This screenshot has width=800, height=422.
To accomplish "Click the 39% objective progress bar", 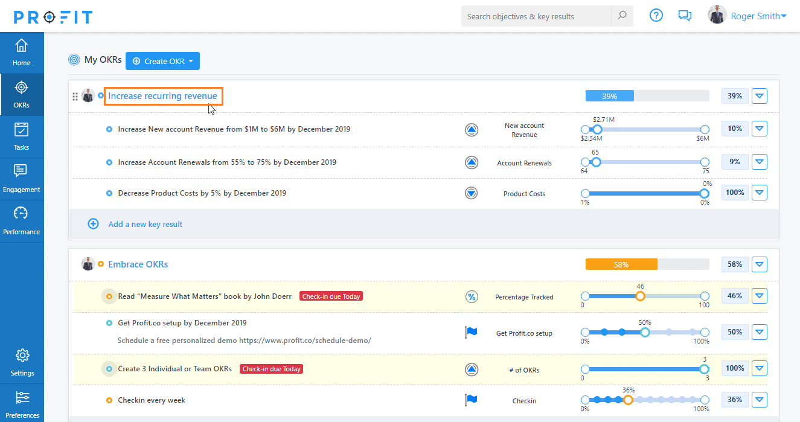I will tap(647, 96).
